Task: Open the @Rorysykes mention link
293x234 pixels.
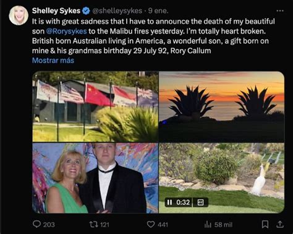Action: coord(66,31)
